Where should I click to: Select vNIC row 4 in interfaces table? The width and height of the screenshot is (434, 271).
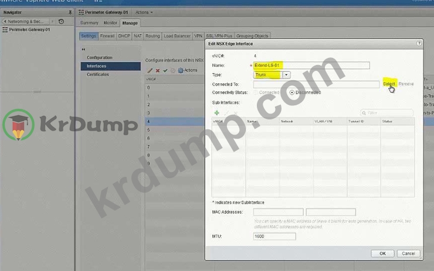click(175, 122)
